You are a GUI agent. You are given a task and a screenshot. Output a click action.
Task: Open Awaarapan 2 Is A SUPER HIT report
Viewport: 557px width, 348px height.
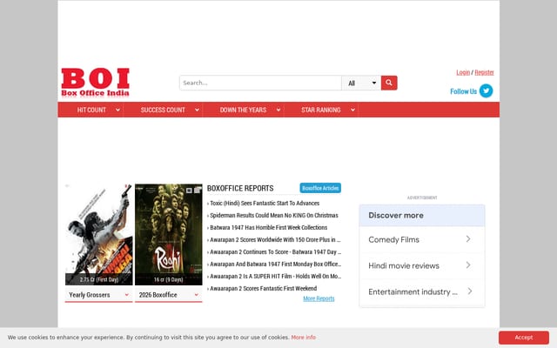[275, 276]
